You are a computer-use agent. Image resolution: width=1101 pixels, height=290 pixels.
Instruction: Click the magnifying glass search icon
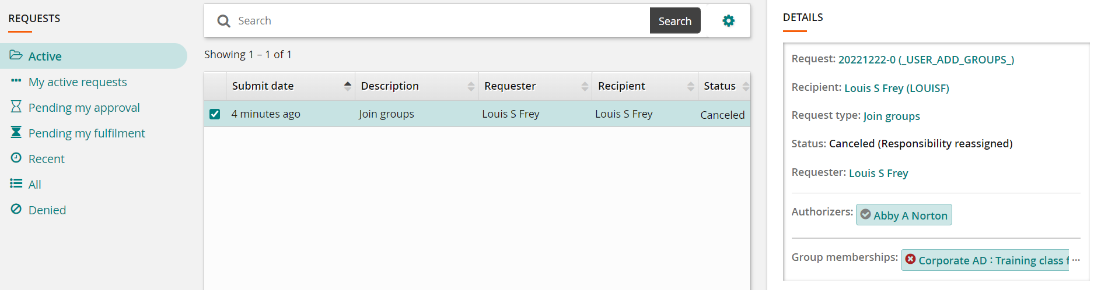223,21
